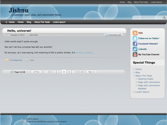Open Clearing Floats sub-page link
Screen dimensions: 167x125
click(146, 79)
